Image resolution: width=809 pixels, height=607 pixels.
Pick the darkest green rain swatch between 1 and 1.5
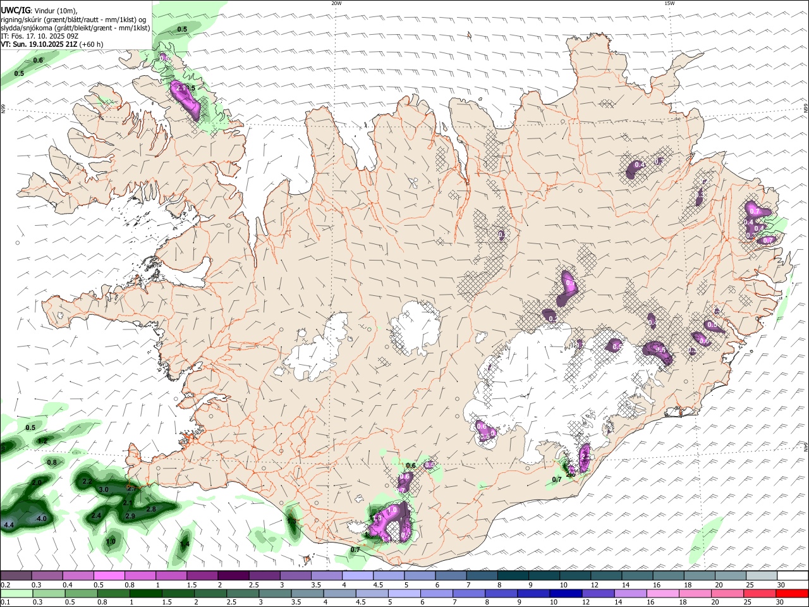coord(145,594)
